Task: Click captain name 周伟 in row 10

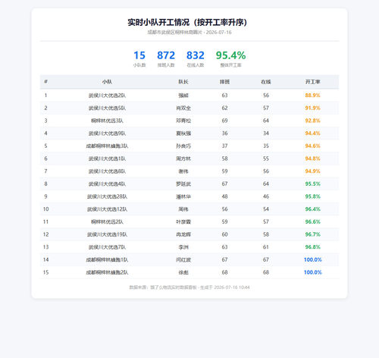Action: (183, 209)
